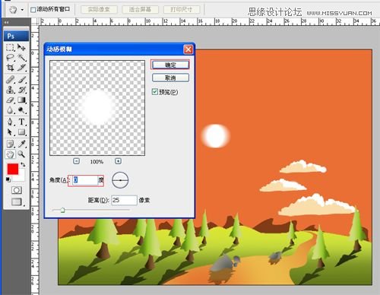Select the Hand tool in toolbox

10,154
